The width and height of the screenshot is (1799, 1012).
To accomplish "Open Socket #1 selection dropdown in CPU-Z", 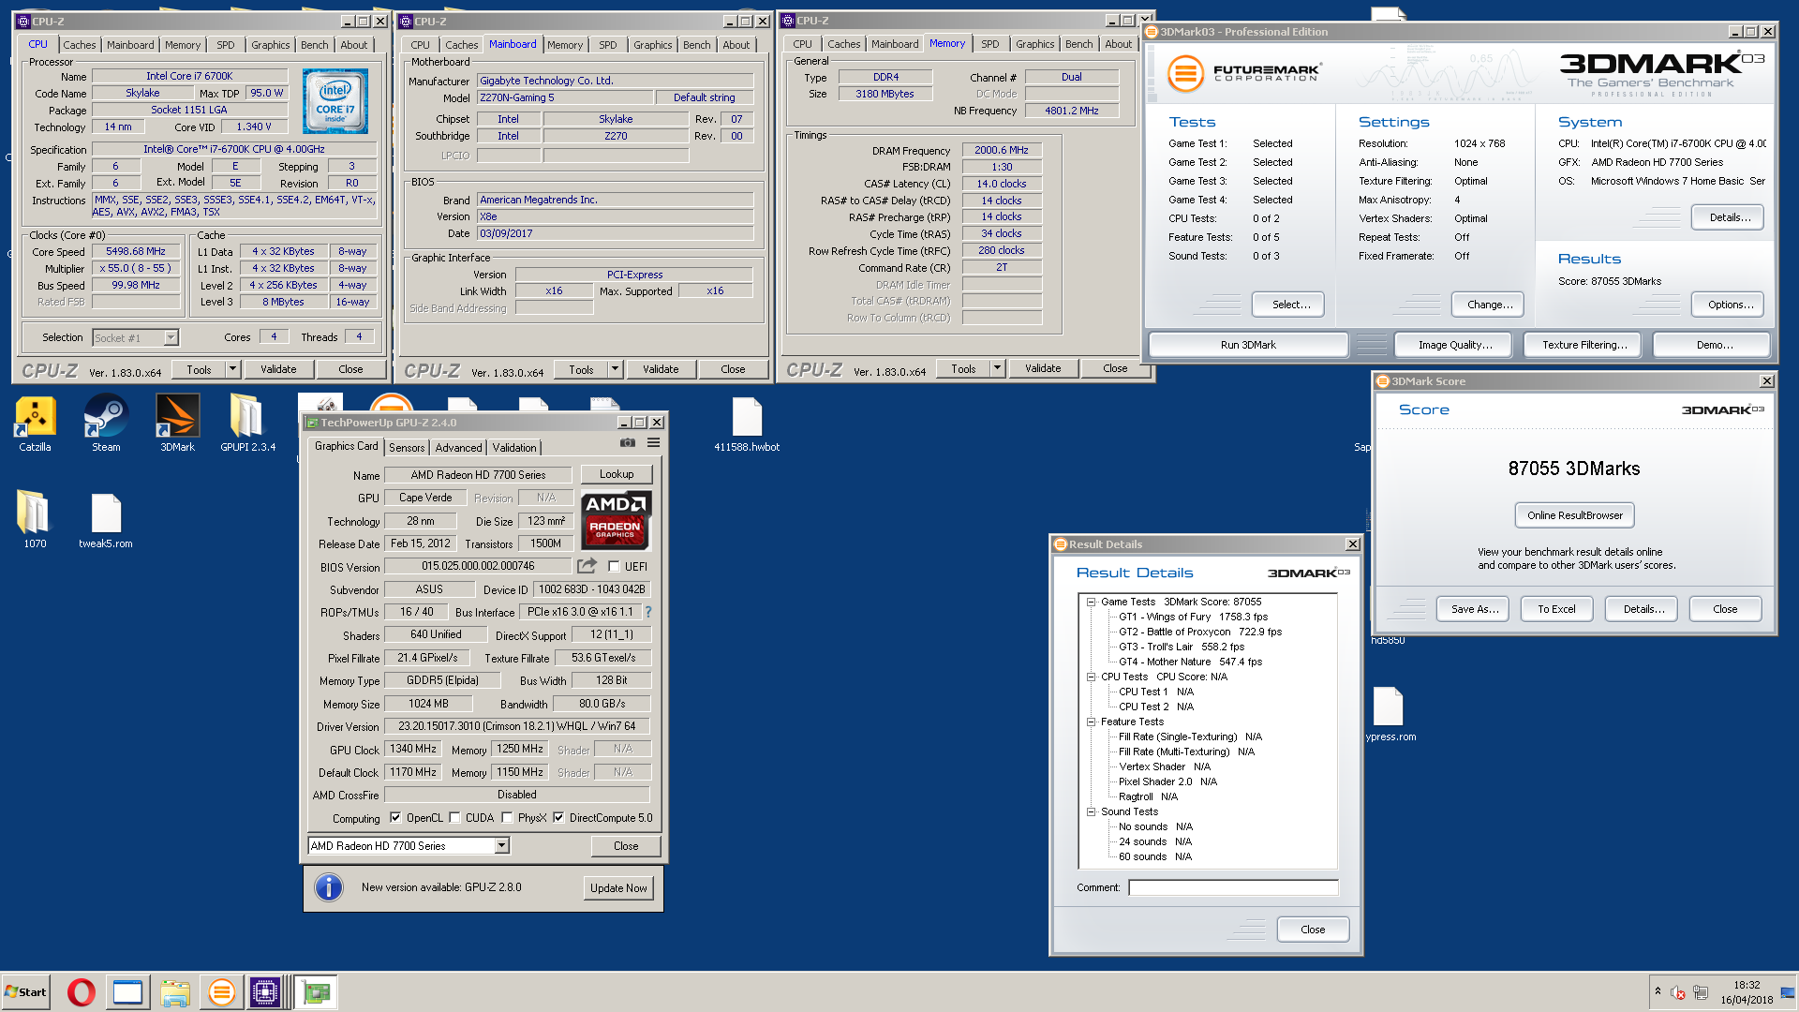I will [x=171, y=337].
